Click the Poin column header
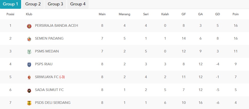Screen dimensions: 249x109 tap(236, 14)
